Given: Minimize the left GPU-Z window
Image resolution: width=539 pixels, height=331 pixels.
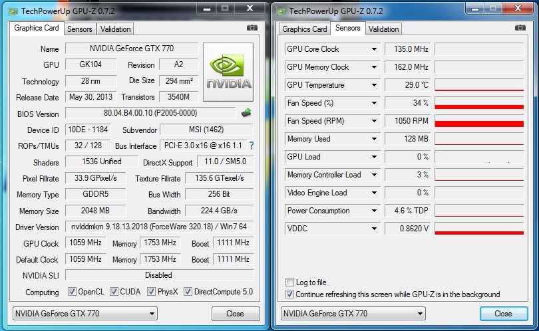Looking at the screenshot, I should [206, 9].
